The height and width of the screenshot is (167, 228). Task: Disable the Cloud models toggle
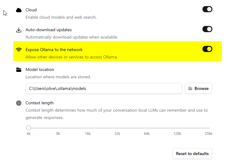(x=207, y=9)
